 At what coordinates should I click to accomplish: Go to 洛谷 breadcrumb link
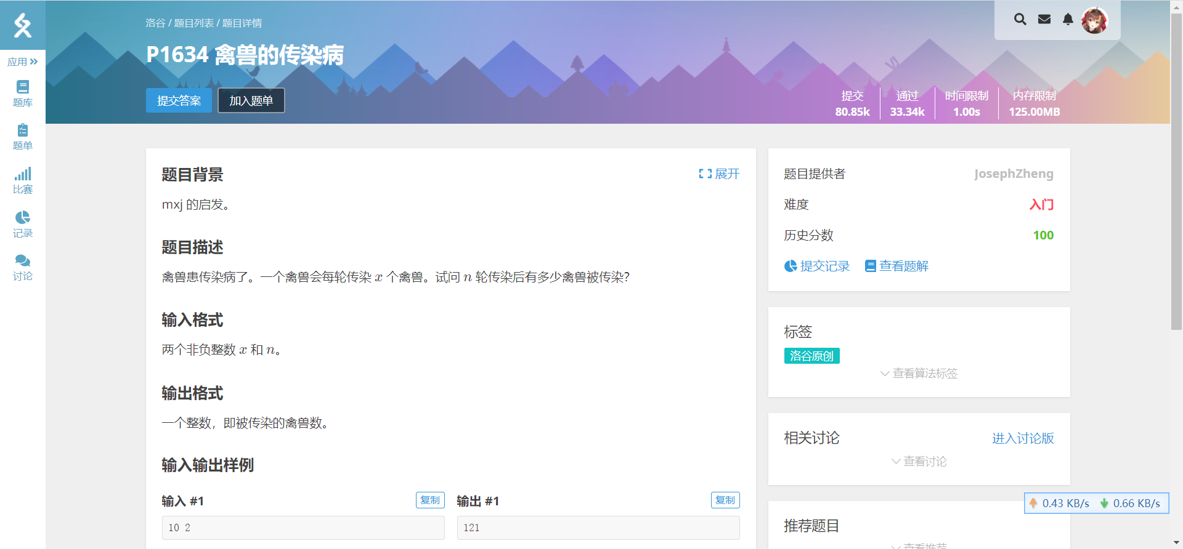coord(155,23)
